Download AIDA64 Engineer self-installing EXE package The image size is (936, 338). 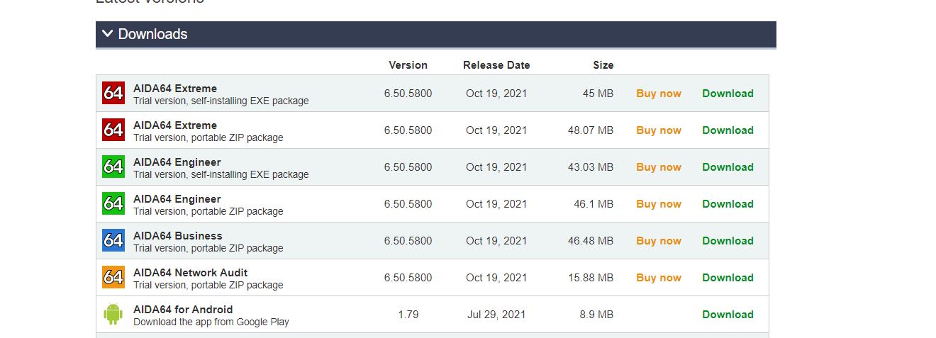728,167
